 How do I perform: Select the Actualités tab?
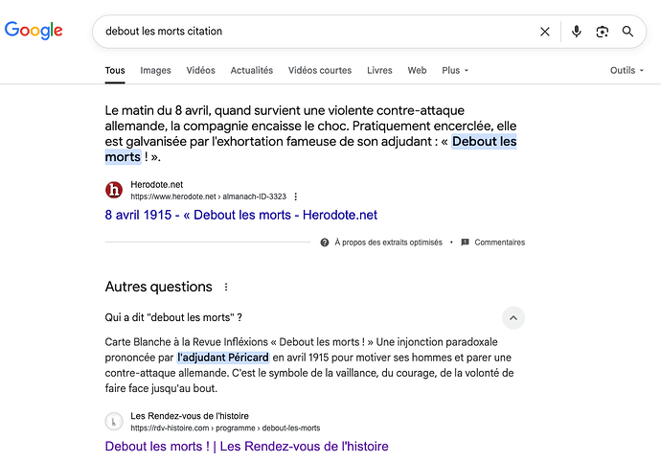pos(252,70)
